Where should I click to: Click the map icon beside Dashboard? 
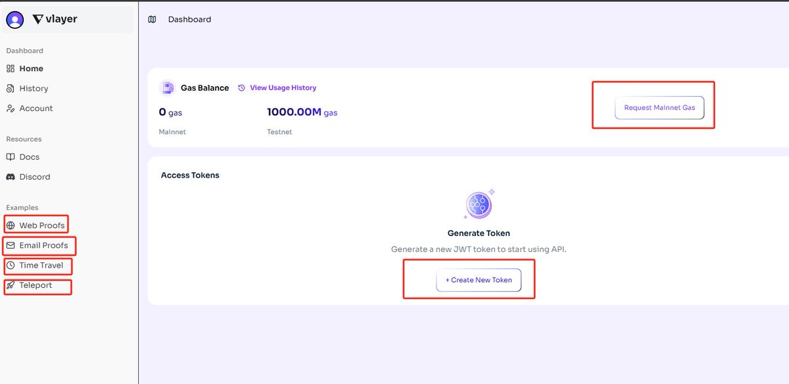pyautogui.click(x=153, y=20)
